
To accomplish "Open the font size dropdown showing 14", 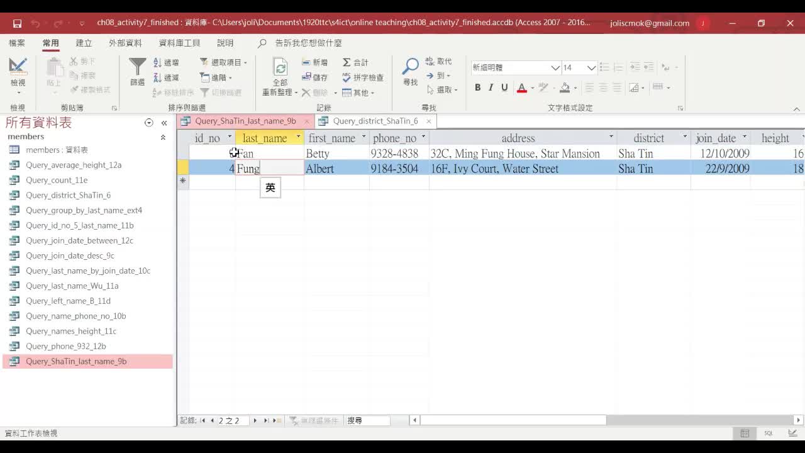I will point(591,67).
